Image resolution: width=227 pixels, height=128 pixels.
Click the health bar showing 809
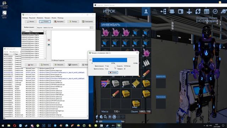click(112, 122)
